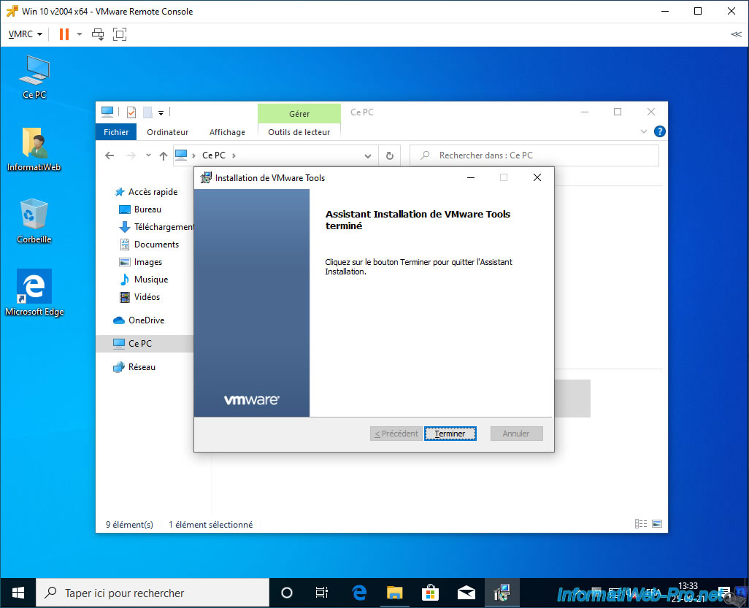Go up one folder level with up arrow
Image resolution: width=749 pixels, height=608 pixels.
click(x=164, y=155)
